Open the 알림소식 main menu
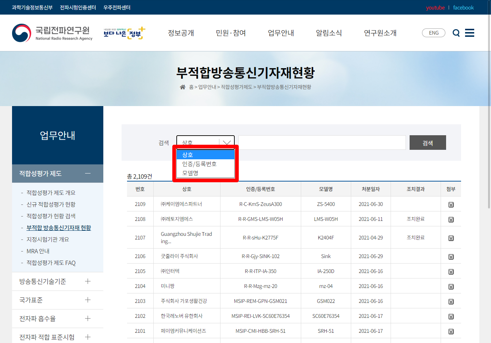The image size is (491, 343). click(x=329, y=33)
